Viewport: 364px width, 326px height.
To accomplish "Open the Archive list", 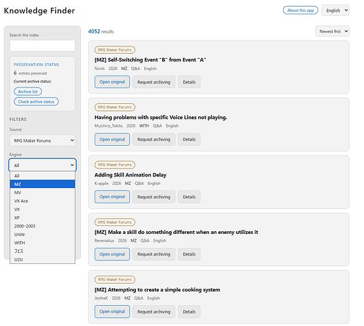I will 28,91.
